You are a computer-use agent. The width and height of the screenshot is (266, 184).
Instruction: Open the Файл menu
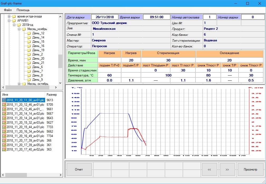coord(8,10)
